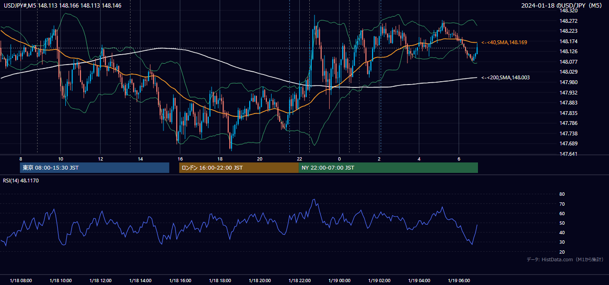
Task: Click the 1/18 12:00 time label
Action: tap(100, 281)
